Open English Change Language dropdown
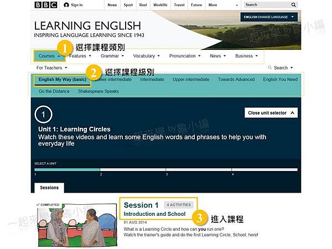This screenshot has height=249, width=332. 269,17
